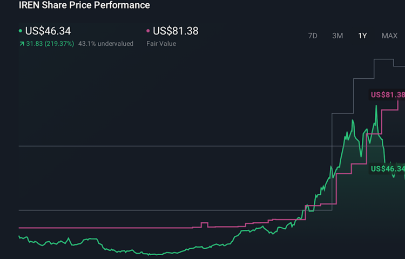The height and width of the screenshot is (259, 405).
Task: Select the 1Y time range
Action: click(362, 36)
